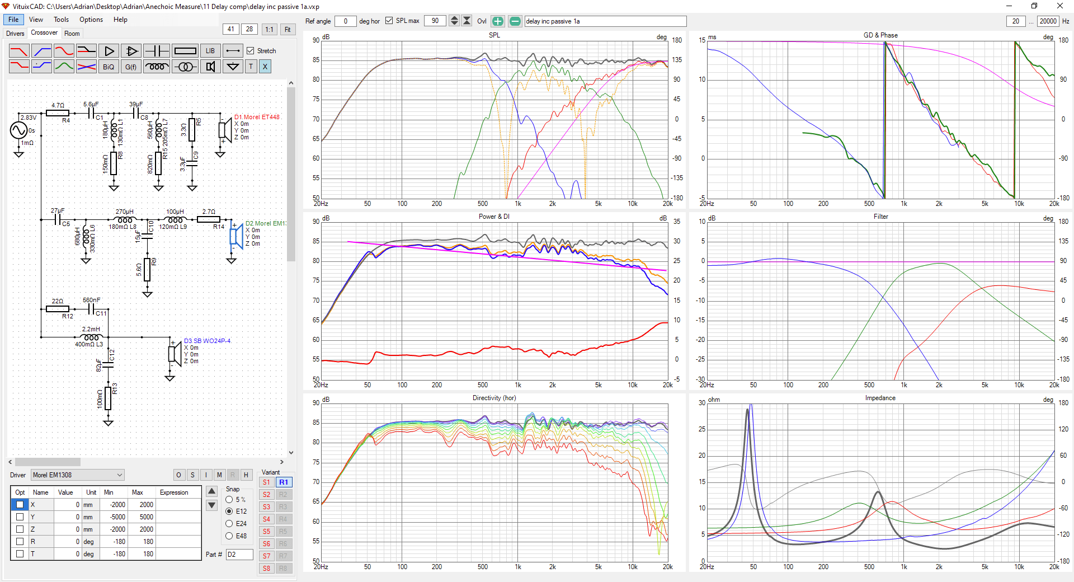
Task: Check the Opt box for parameter R
Action: click(x=20, y=542)
